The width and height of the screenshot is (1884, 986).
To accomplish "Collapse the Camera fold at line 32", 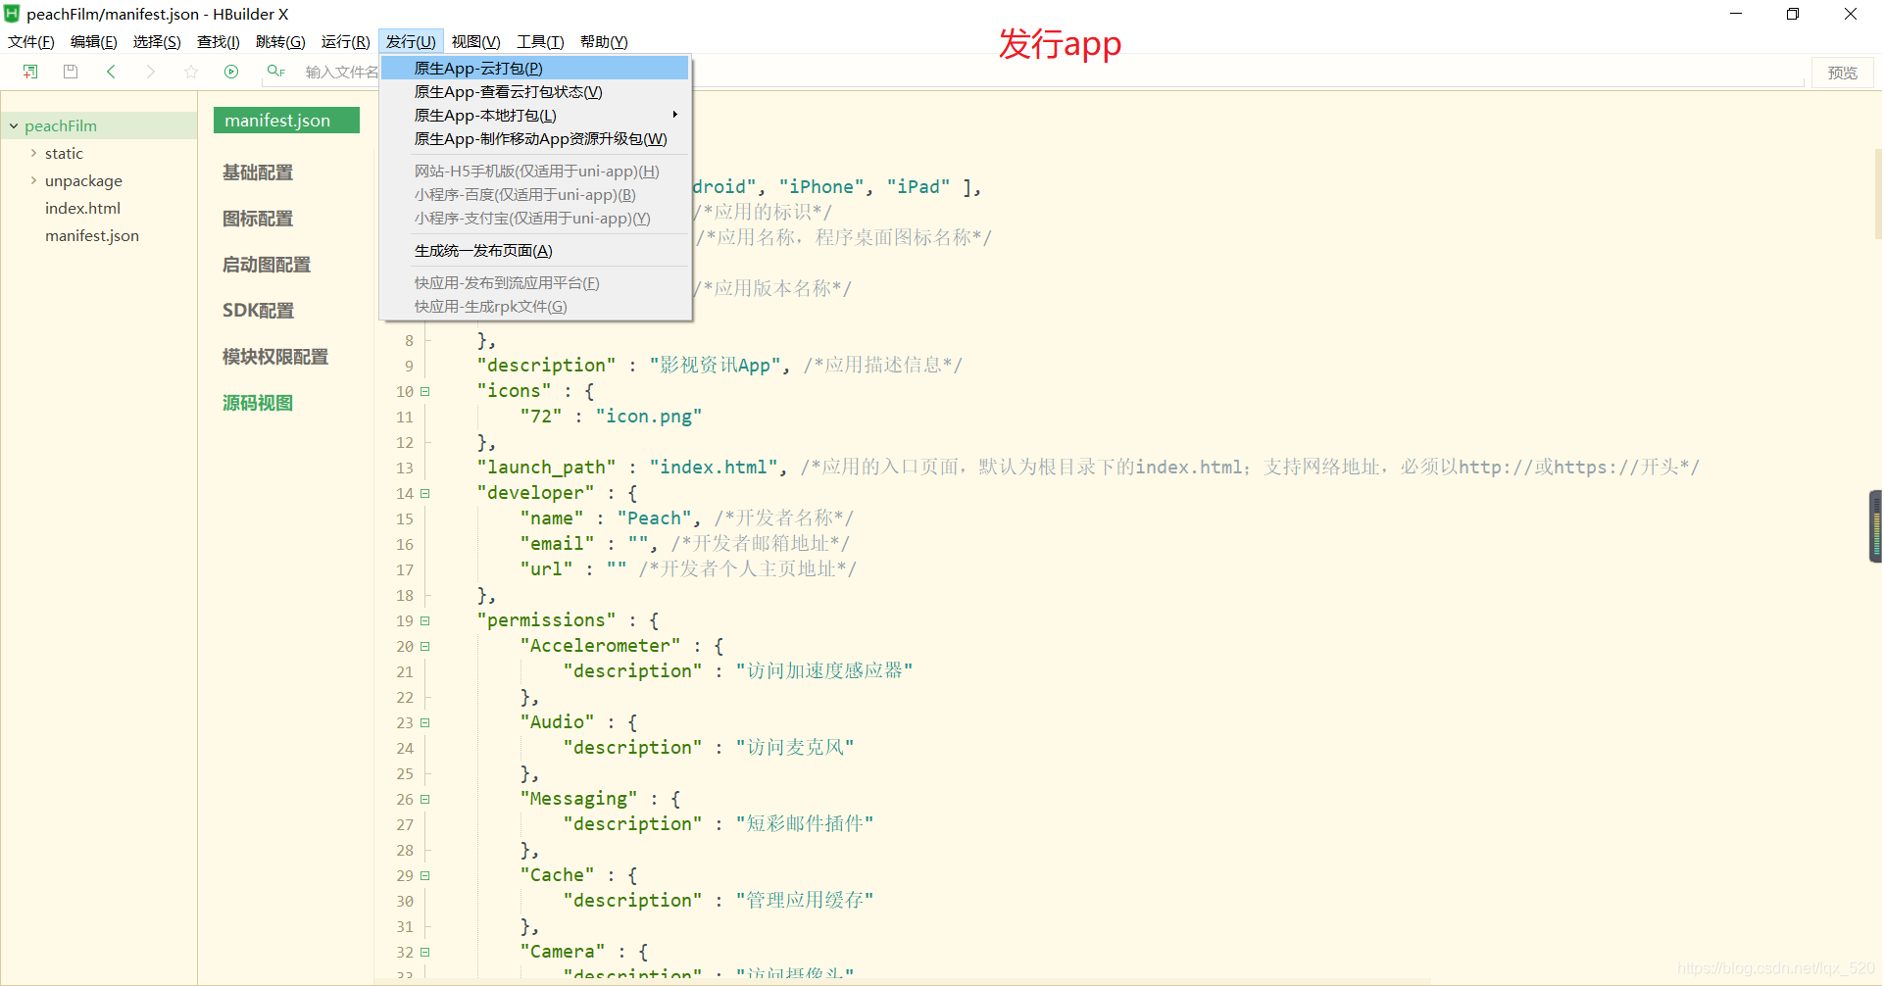I will pos(425,952).
